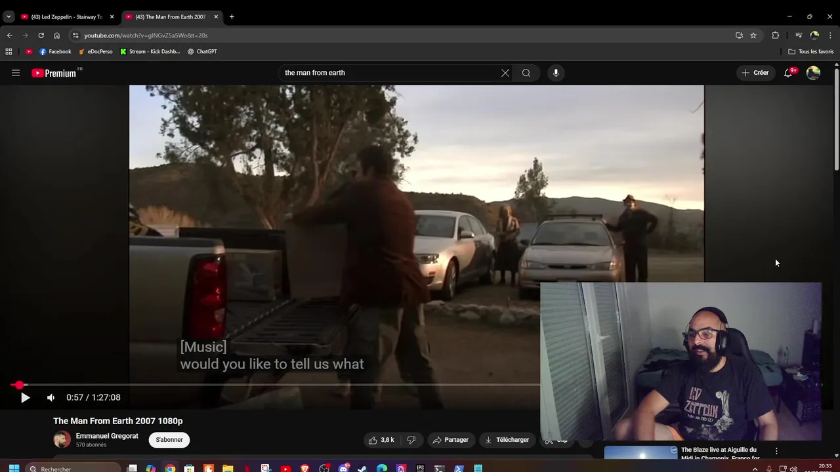Open media controls icon in toolbar
Screen dimensions: 840x472
click(x=799, y=35)
